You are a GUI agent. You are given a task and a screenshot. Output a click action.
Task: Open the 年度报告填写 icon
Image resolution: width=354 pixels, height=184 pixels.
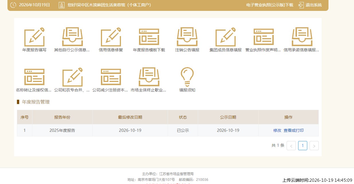[34, 37]
